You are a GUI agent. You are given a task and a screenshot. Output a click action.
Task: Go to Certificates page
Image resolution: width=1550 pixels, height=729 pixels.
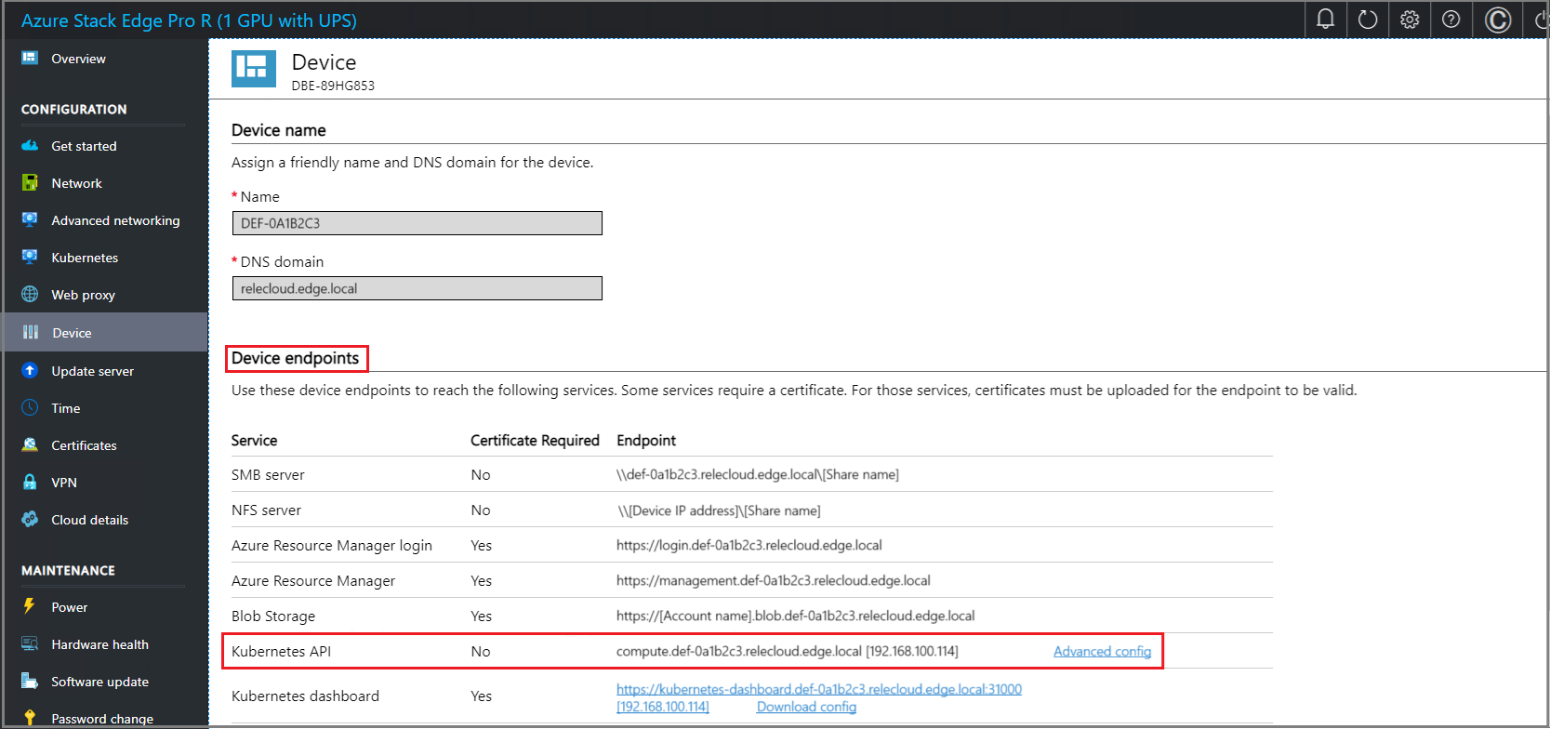point(84,445)
